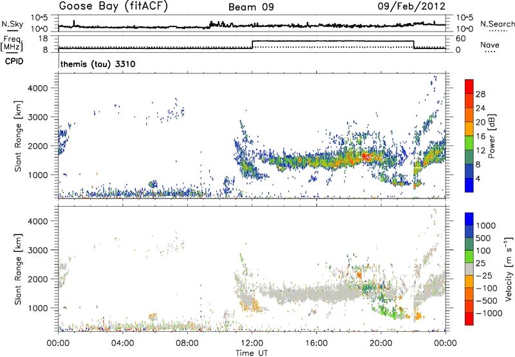Screen dimensions: 515x357
Task: Click the frequency step-up edge at 12:00 UT
Action: tap(252, 44)
